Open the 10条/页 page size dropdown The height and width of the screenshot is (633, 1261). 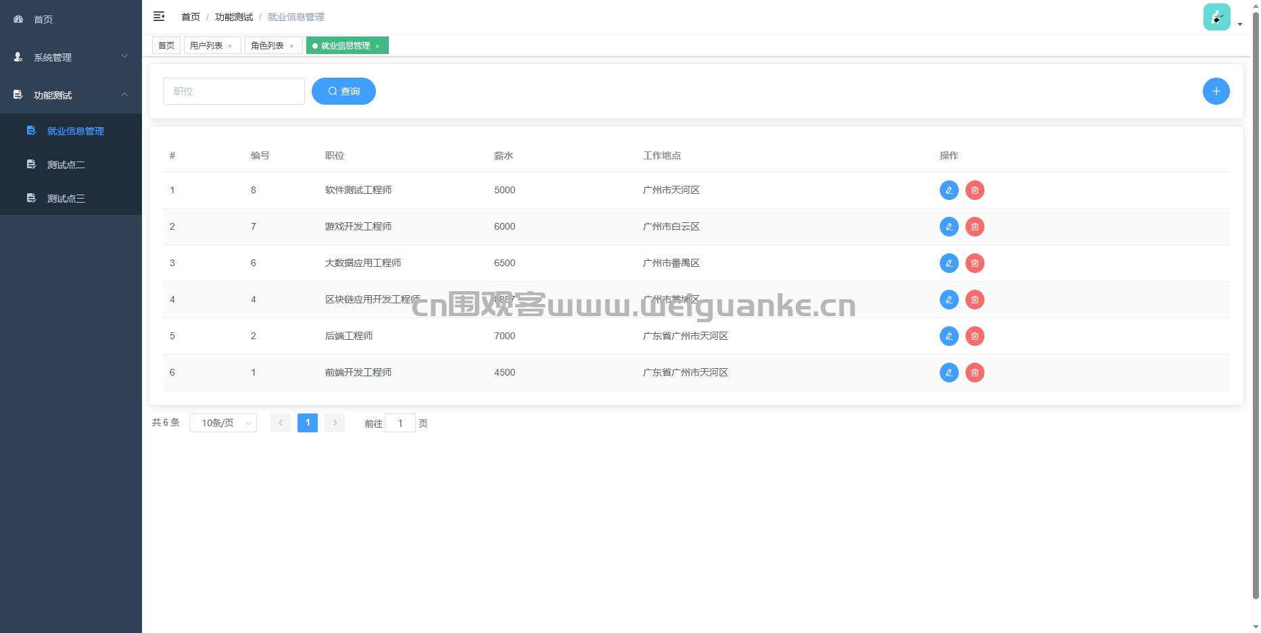[x=223, y=423]
